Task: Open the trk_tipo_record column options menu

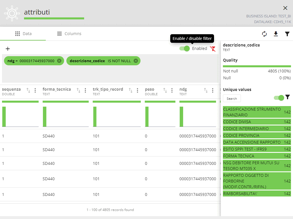Action: click(x=137, y=90)
